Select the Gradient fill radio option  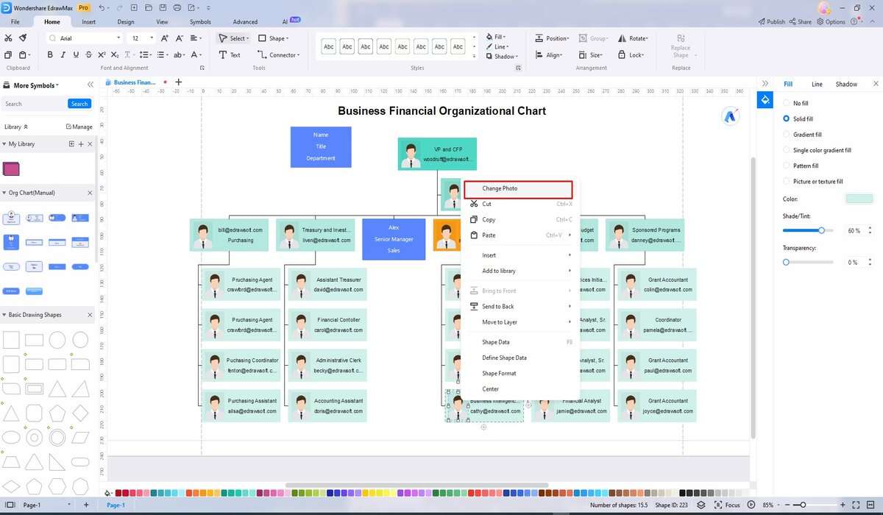(787, 135)
